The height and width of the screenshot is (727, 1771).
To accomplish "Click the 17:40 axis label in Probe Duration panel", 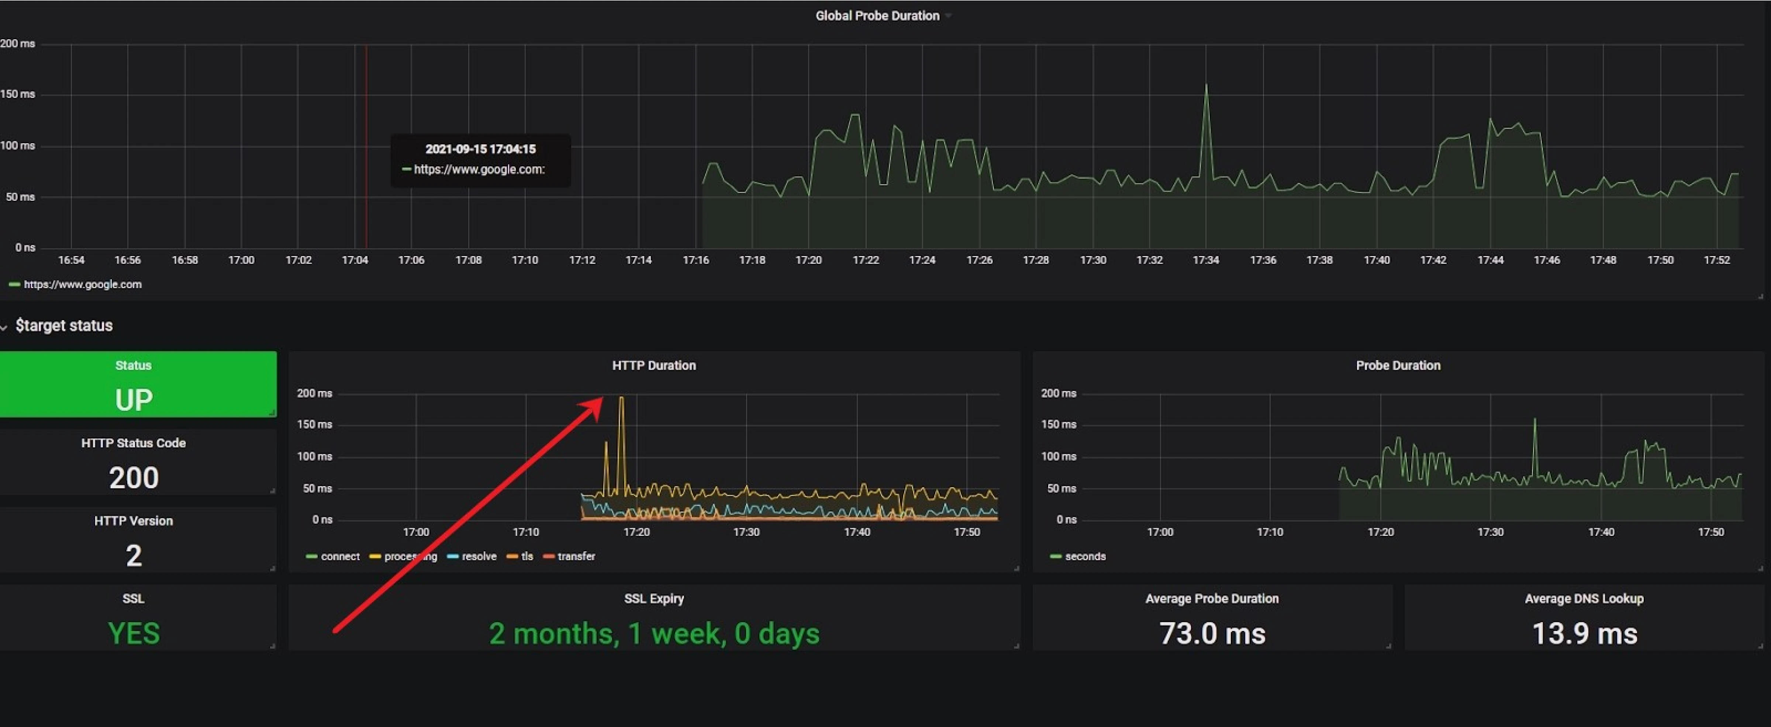I will 1601,533.
